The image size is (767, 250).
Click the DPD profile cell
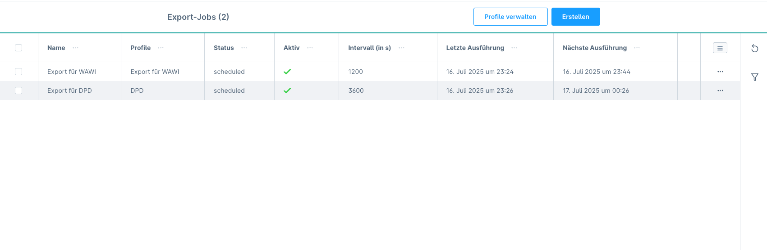[x=137, y=91]
